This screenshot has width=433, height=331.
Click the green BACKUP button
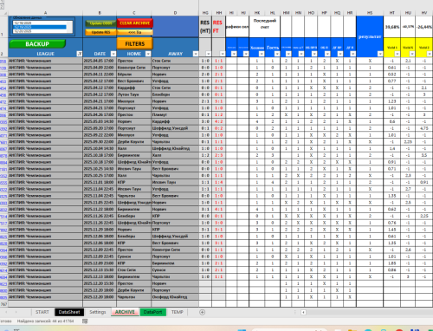pyautogui.click(x=37, y=44)
